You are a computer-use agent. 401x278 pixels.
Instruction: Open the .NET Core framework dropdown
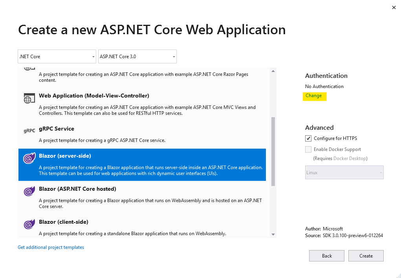(57, 57)
